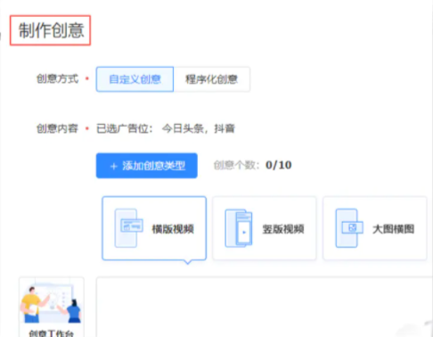Click the 今日头条，抖音 placement text

click(199, 128)
